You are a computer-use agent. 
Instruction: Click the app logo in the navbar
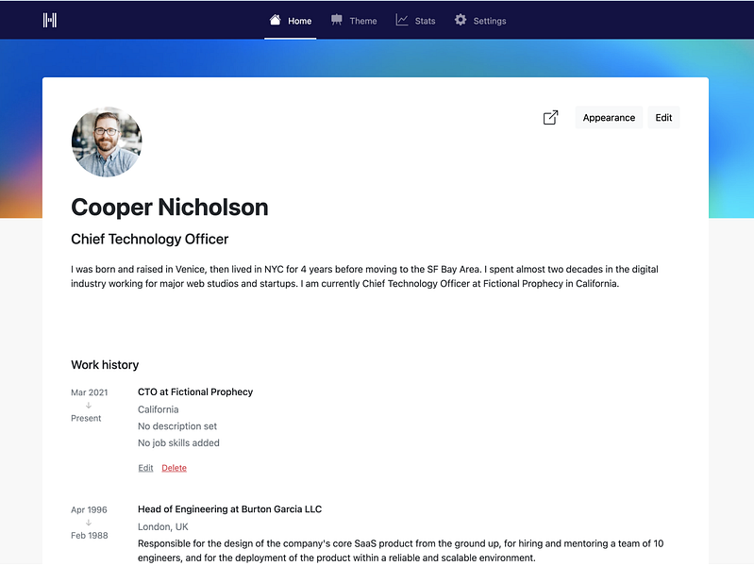(50, 20)
